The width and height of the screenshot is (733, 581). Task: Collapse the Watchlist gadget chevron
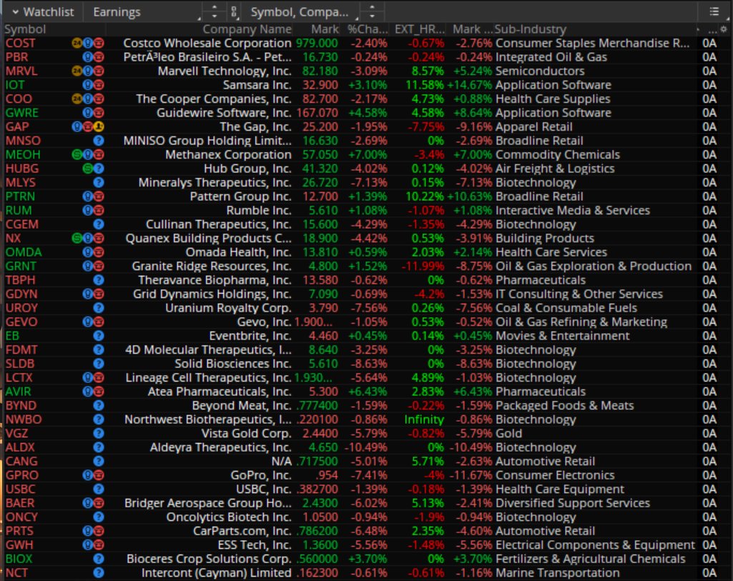[16, 12]
